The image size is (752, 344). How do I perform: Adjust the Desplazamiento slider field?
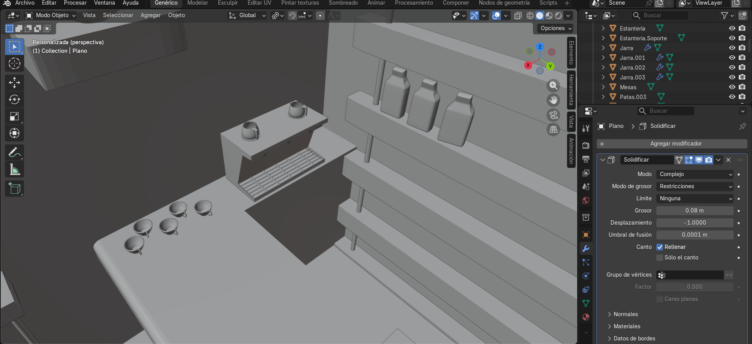tap(695, 223)
